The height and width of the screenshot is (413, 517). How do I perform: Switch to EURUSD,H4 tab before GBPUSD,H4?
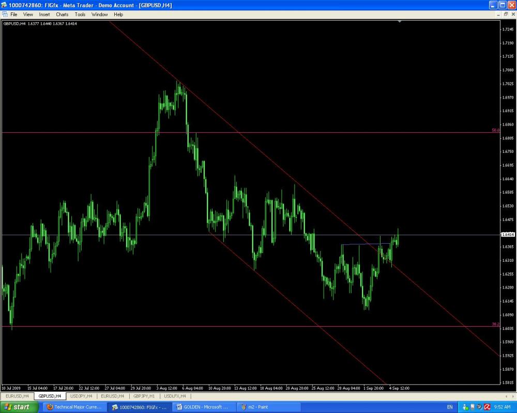click(17, 396)
